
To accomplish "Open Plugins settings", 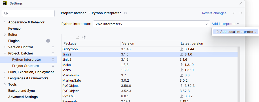I will 14,41.
